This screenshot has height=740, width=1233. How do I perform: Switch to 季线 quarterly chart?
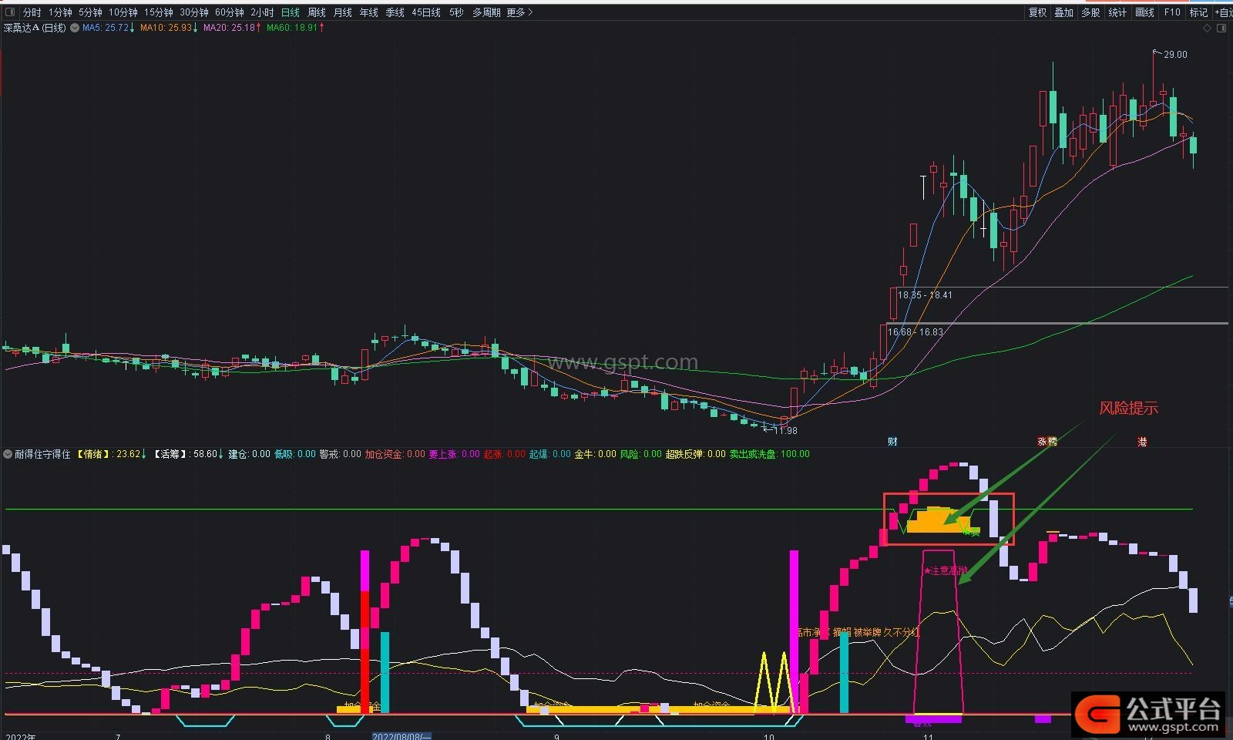coord(395,12)
